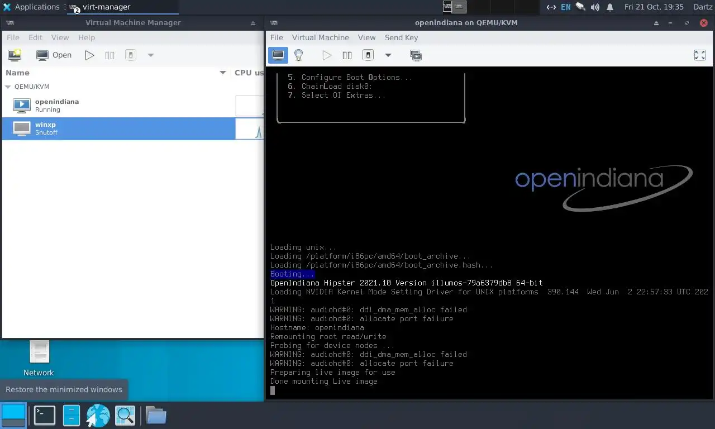Open application finder magnifier in dock
Image resolution: width=715 pixels, height=429 pixels.
(125, 415)
